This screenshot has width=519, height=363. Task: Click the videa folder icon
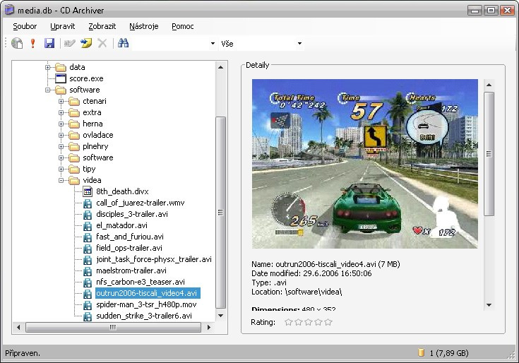pos(74,180)
